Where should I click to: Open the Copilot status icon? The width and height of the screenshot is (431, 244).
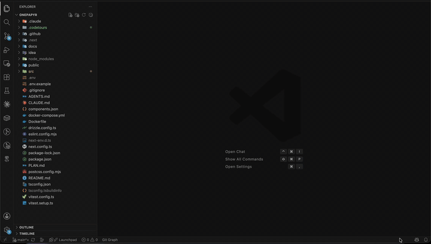coord(417,240)
